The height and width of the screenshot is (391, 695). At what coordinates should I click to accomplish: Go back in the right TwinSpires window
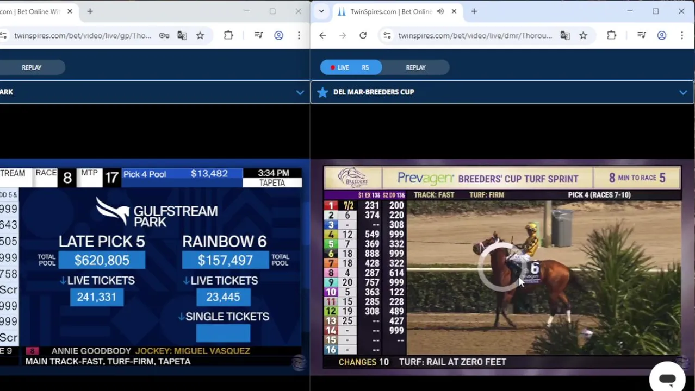click(x=322, y=35)
